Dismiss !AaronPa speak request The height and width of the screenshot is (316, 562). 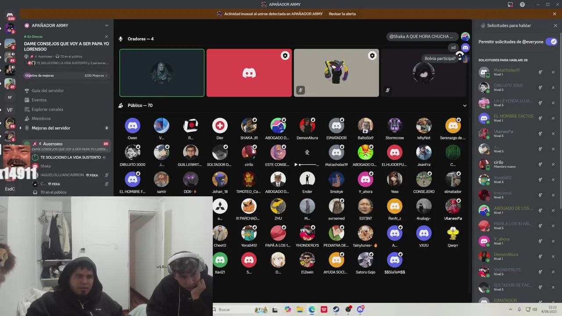tap(553, 133)
